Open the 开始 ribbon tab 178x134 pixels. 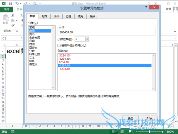click(20, 9)
